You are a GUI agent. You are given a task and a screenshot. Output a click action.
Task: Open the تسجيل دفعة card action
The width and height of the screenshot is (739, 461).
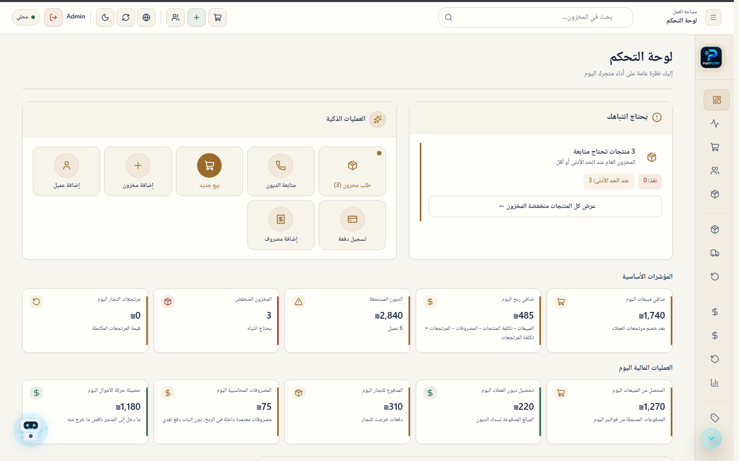tap(352, 225)
